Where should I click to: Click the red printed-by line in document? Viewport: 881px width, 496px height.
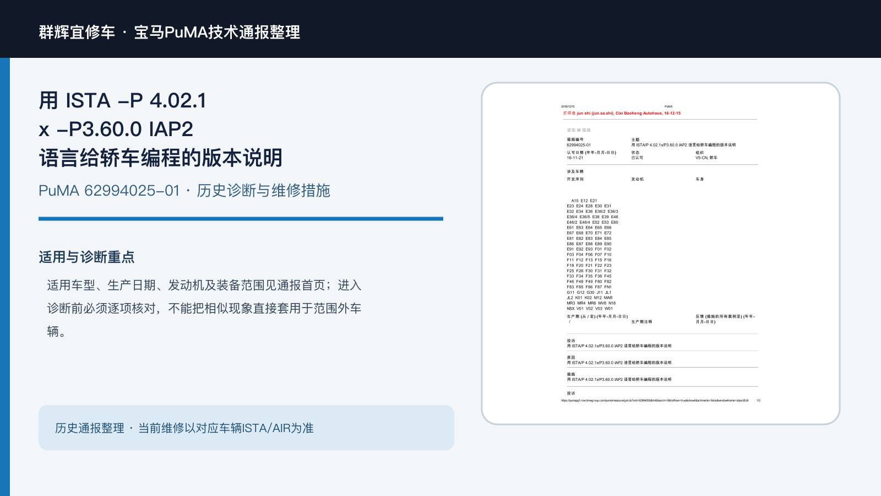(622, 114)
